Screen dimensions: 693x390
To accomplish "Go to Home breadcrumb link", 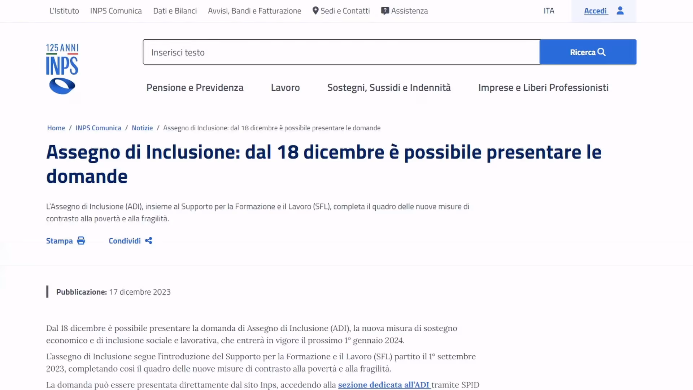I will pyautogui.click(x=56, y=128).
